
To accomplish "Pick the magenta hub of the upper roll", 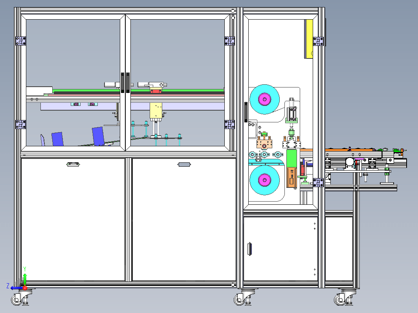I will [x=264, y=99].
